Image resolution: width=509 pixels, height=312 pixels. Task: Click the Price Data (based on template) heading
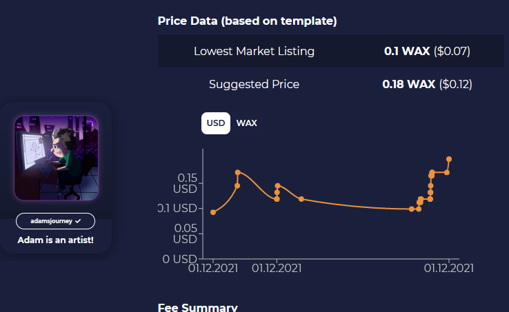point(248,21)
